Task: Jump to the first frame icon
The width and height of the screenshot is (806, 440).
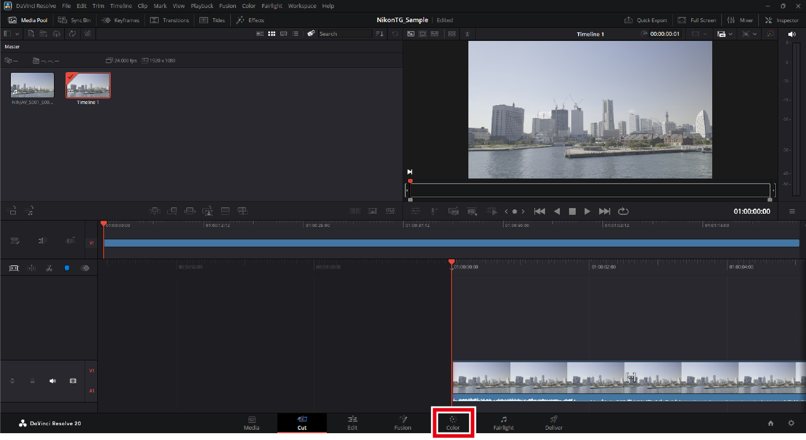Action: tap(539, 211)
